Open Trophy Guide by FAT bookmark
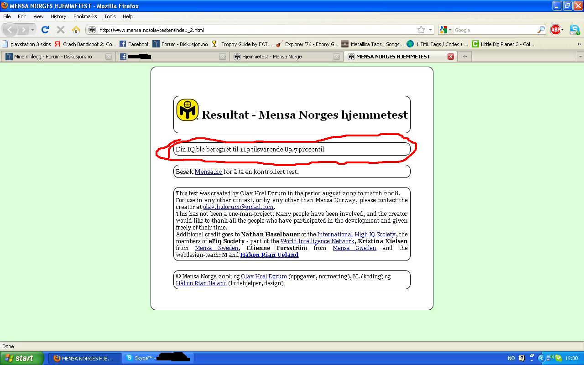Image resolution: width=584 pixels, height=365 pixels. [241, 44]
